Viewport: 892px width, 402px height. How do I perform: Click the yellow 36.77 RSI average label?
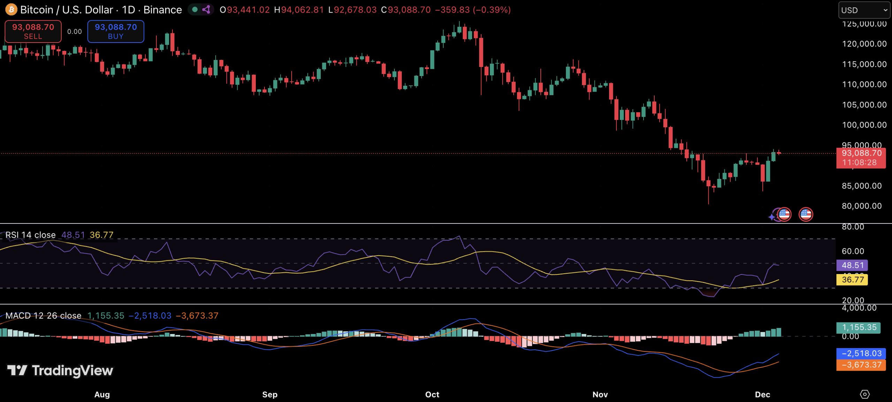[852, 280]
